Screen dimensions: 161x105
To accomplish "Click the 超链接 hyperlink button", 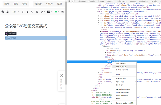I will [x=38, y=4].
